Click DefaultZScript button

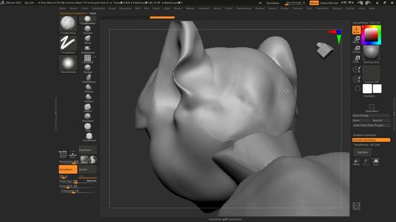[x=329, y=3]
